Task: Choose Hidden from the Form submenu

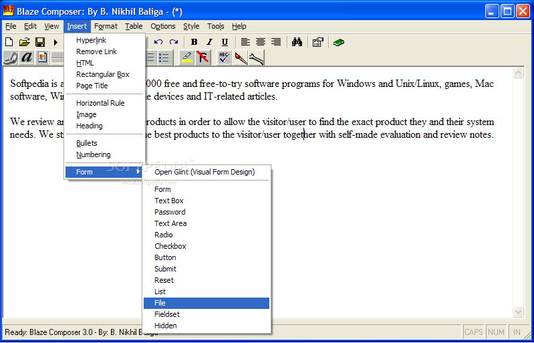Action: 207,326
